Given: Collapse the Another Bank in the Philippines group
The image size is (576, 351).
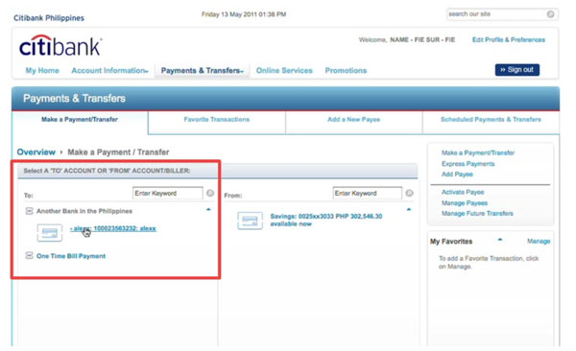Looking at the screenshot, I should 29,211.
